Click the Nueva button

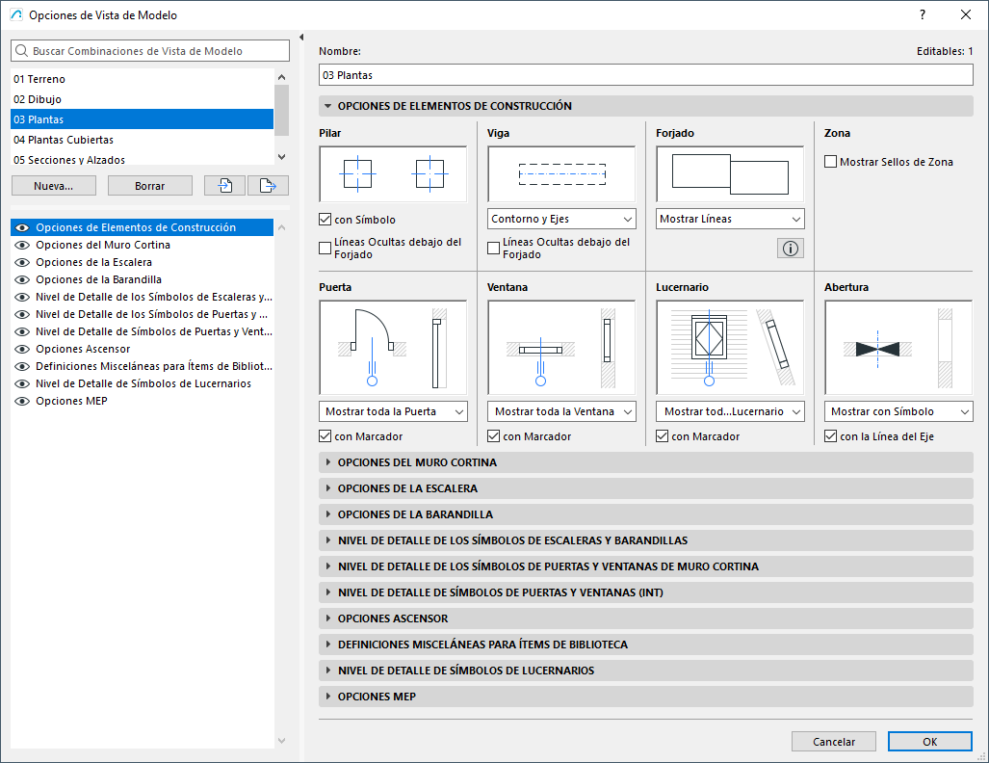(x=53, y=185)
